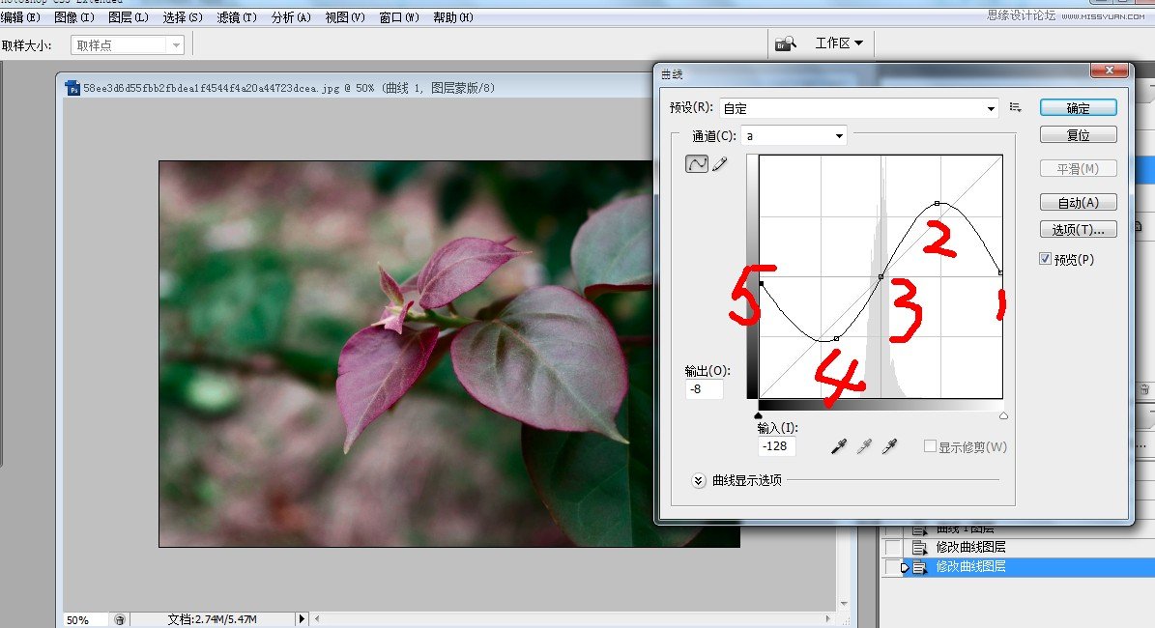Toggle the 显示修剪(W) checkbox
Screen dimensions: 1155x628
point(931,446)
